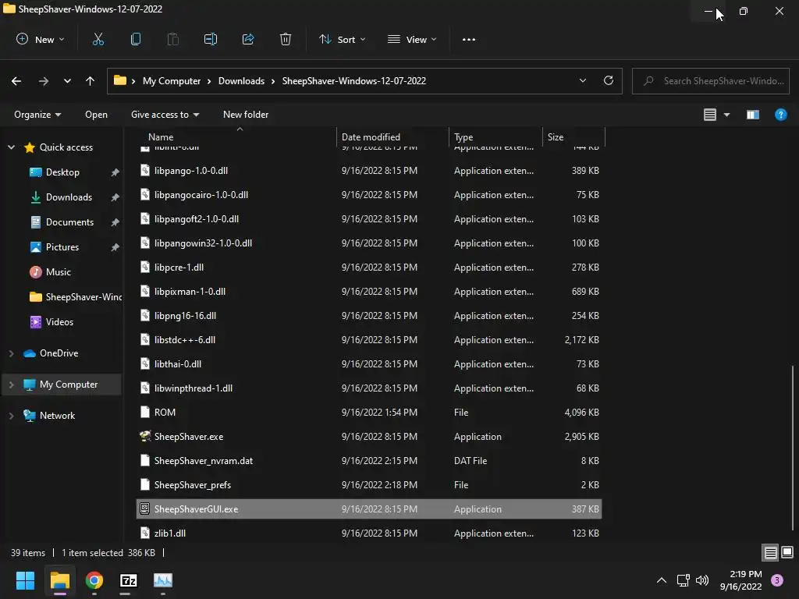Click the SheepShaver.exe file icon

pos(144,436)
